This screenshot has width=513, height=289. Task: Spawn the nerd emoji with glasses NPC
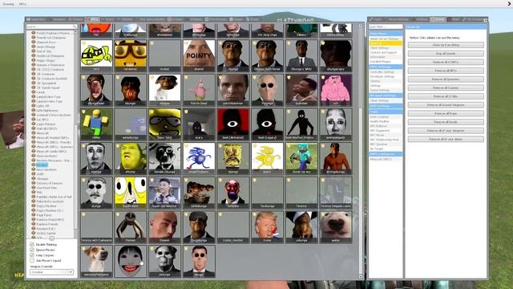(131, 55)
